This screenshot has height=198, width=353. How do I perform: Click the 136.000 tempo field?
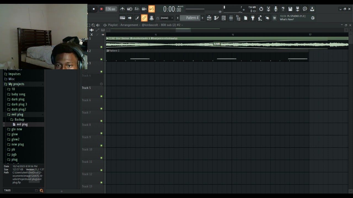tap(111, 9)
